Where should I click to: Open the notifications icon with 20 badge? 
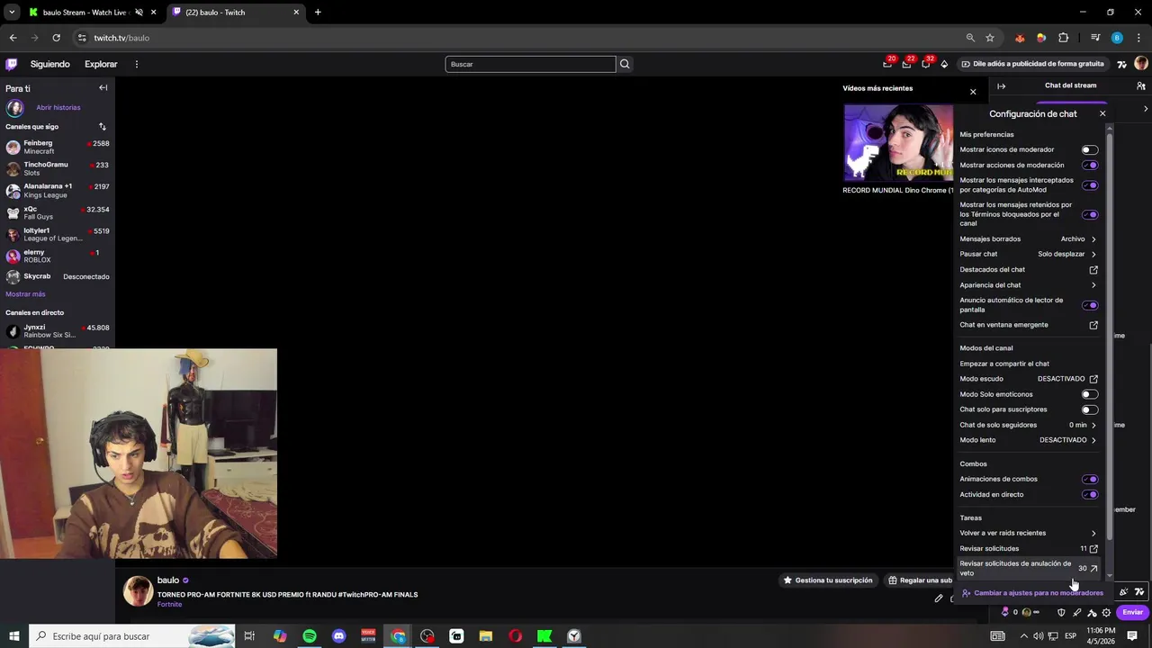(x=888, y=64)
